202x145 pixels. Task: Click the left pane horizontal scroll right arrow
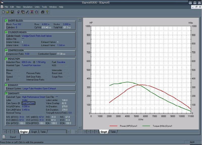point(76,132)
